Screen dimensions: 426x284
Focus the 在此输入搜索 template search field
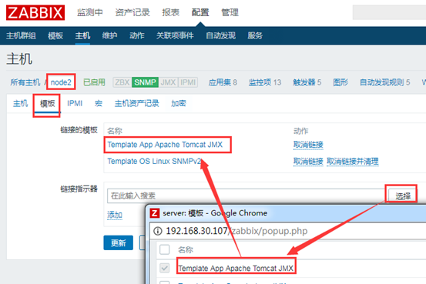coord(247,195)
